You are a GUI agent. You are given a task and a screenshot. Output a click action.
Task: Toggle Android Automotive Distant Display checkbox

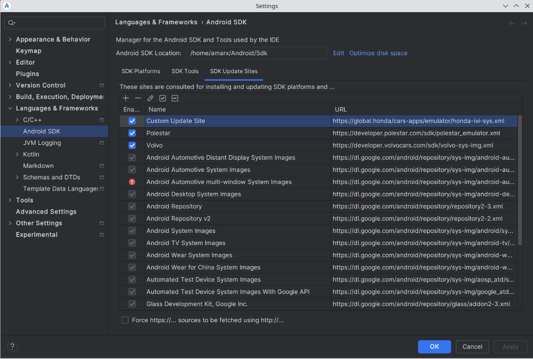pyautogui.click(x=132, y=158)
